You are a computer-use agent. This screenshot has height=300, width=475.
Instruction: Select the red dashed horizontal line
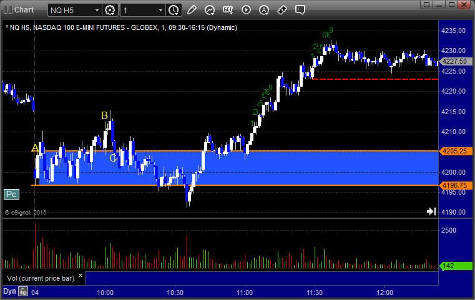pos(375,79)
